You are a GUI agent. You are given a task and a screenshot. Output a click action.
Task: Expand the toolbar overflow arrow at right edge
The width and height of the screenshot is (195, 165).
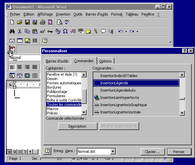pos(170,42)
